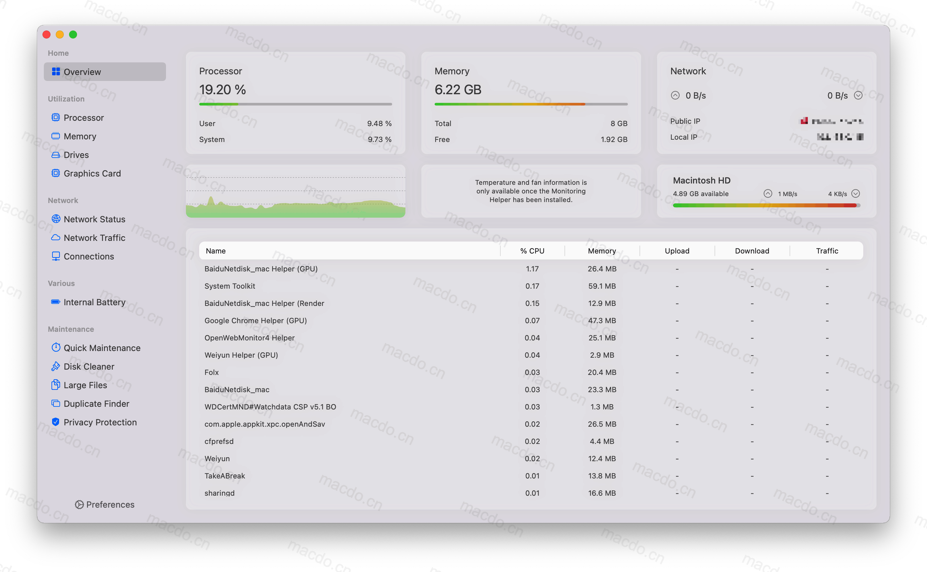This screenshot has height=572, width=927.
Task: Click the Network Traffic cloud icon
Action: coord(56,238)
